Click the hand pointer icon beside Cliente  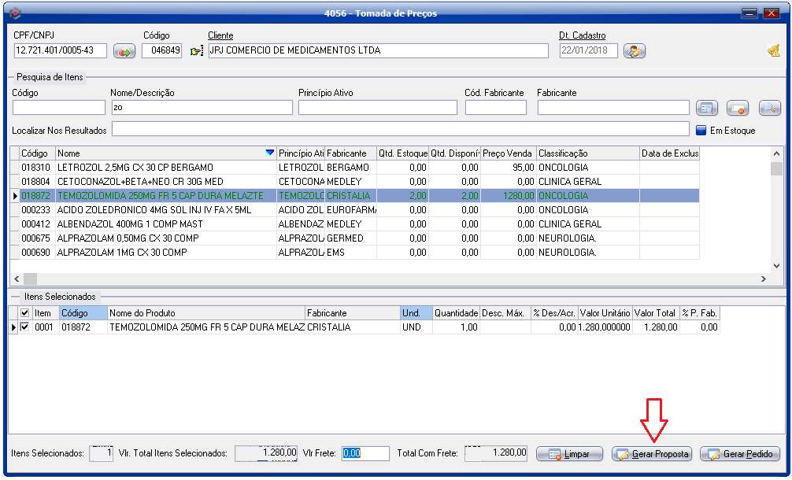197,51
